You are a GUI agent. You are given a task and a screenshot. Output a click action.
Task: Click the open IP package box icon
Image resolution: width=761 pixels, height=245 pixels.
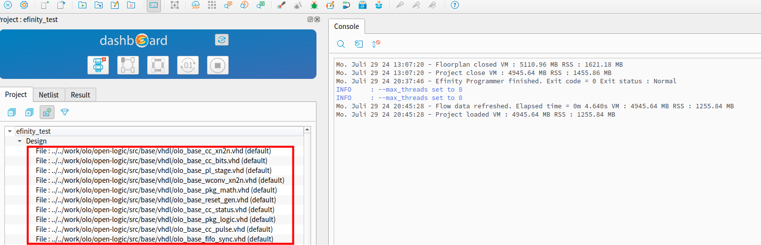click(379, 5)
